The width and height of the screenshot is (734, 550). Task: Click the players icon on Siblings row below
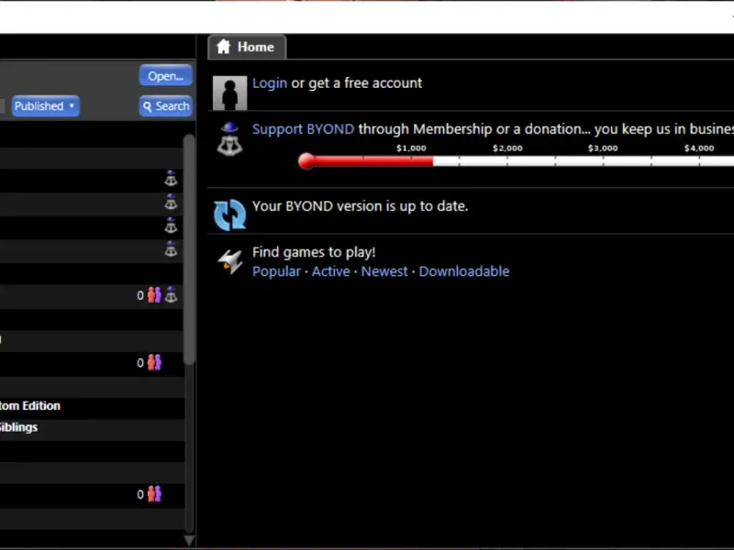point(154,494)
